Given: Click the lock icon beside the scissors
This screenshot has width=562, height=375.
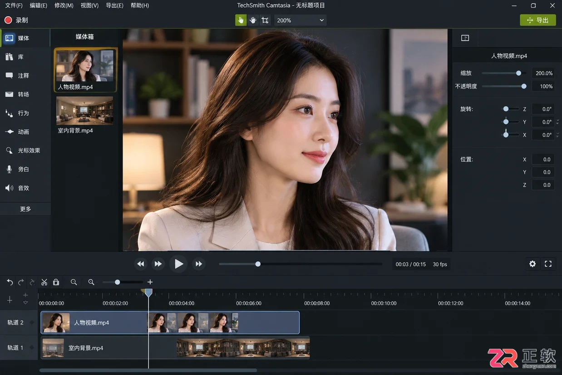Looking at the screenshot, I should tap(56, 282).
